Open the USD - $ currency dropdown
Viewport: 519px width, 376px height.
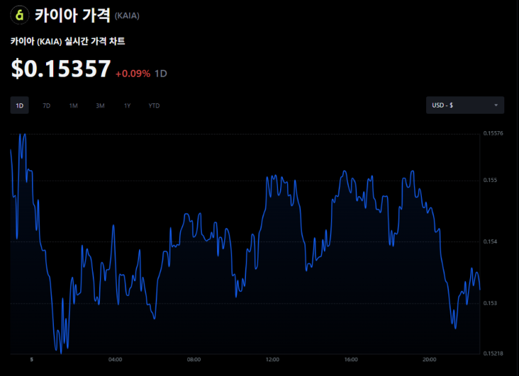click(x=465, y=105)
